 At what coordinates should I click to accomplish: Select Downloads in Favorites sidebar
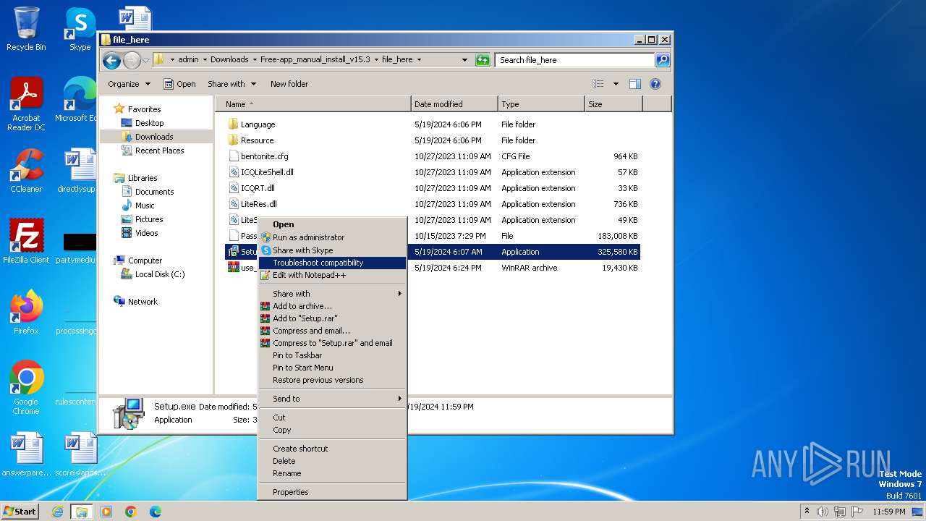tap(154, 137)
